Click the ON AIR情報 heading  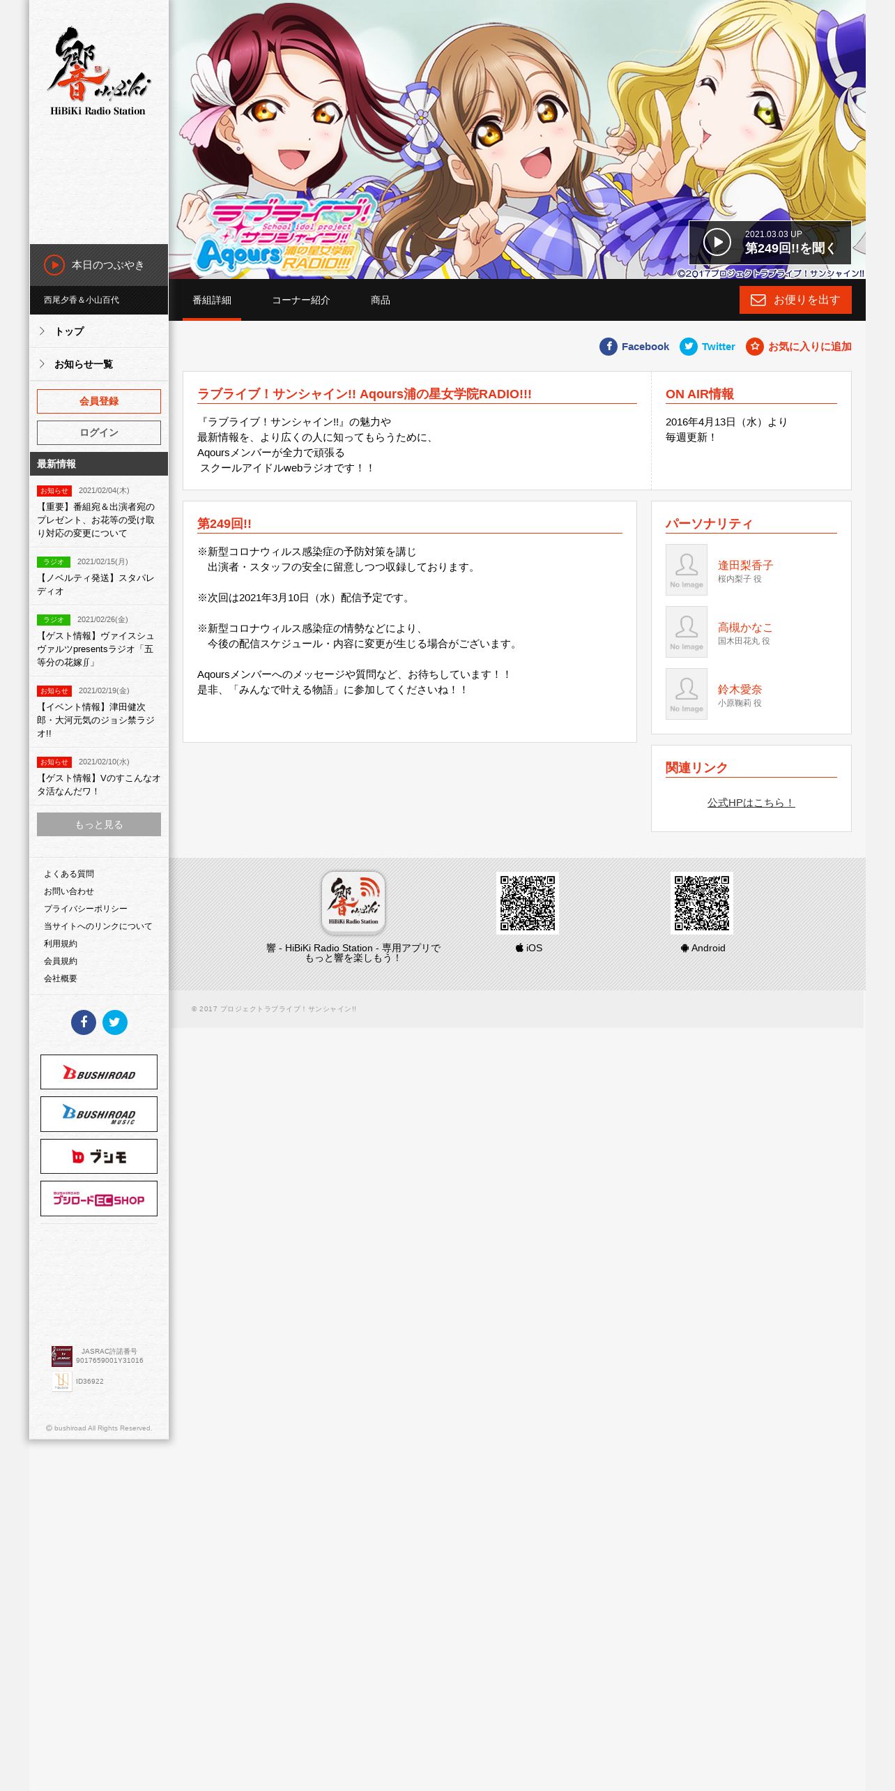click(700, 394)
